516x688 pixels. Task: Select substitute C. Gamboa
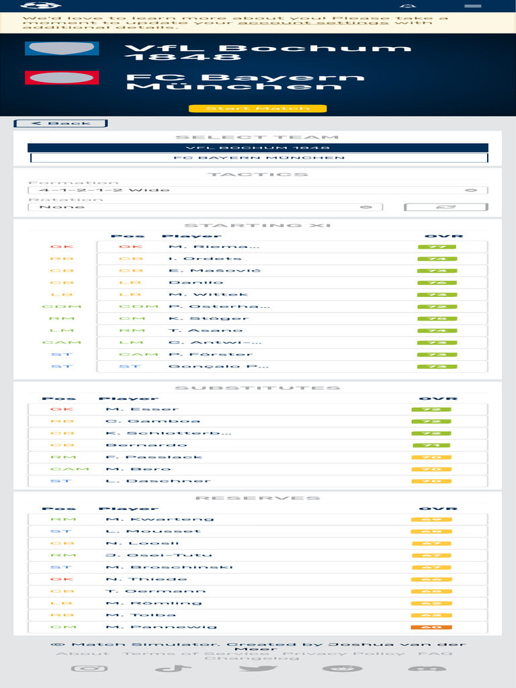coord(258,421)
